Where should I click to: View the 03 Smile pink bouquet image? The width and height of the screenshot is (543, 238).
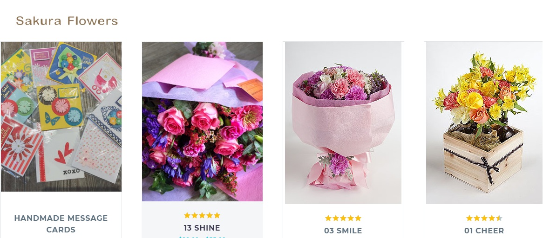pos(343,123)
